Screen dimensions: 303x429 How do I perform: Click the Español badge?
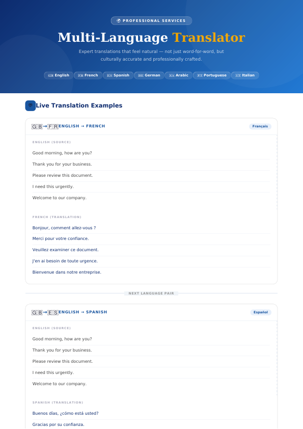[261, 312]
